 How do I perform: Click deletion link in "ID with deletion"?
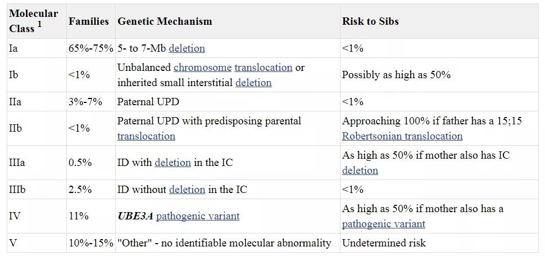[172, 163]
